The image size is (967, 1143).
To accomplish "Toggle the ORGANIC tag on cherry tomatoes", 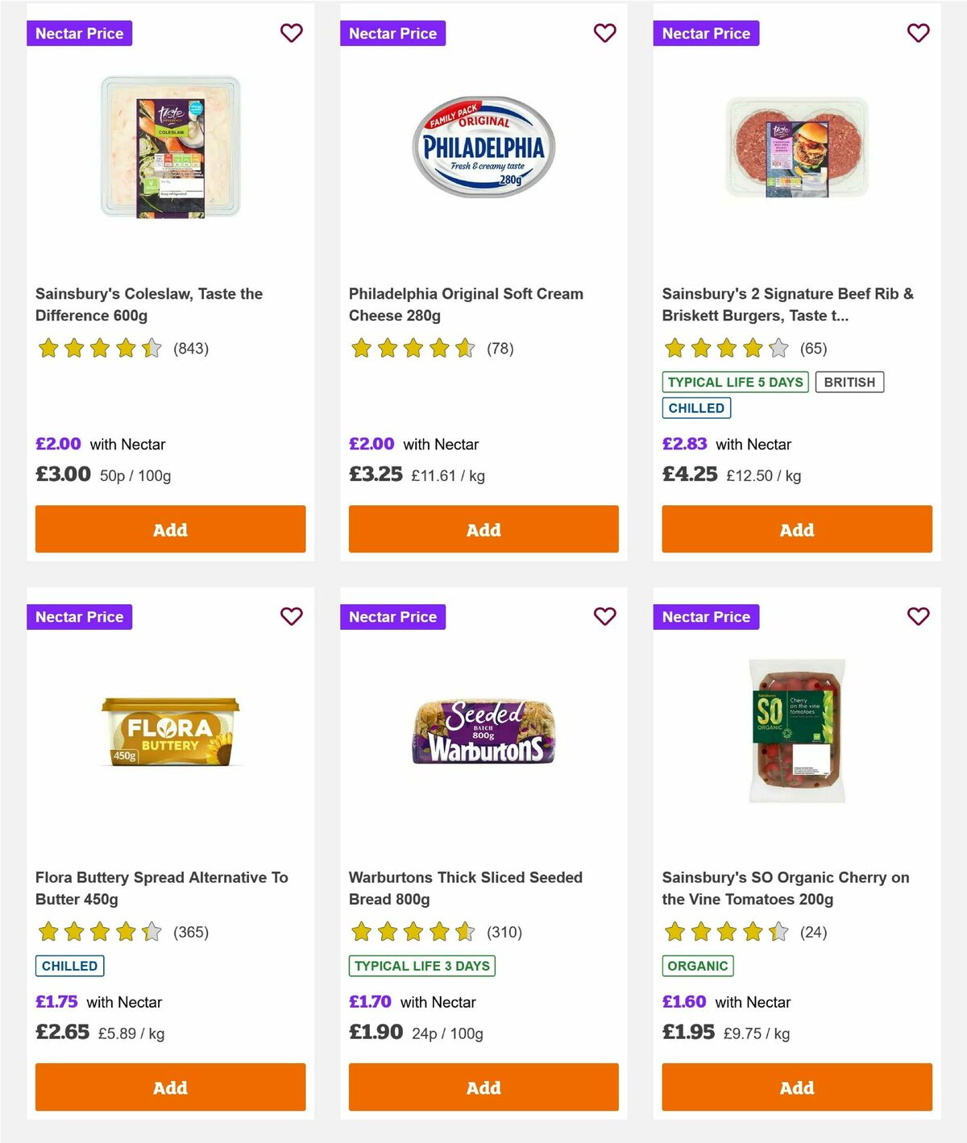I will tap(698, 965).
